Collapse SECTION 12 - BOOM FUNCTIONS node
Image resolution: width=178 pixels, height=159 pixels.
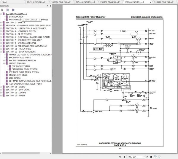pyautogui.click(x=1, y=52)
